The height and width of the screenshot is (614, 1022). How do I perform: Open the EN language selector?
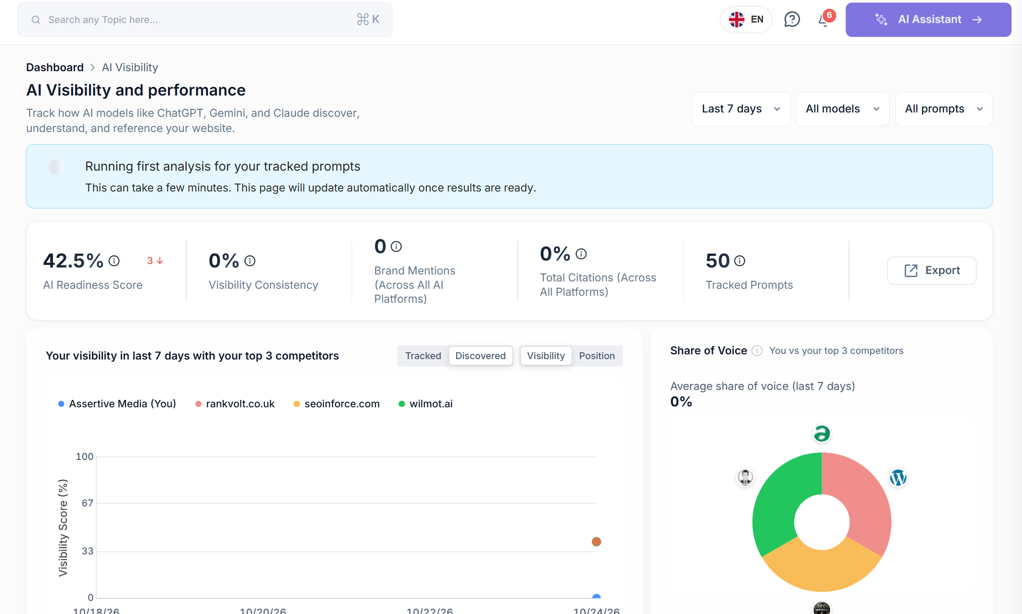[746, 20]
